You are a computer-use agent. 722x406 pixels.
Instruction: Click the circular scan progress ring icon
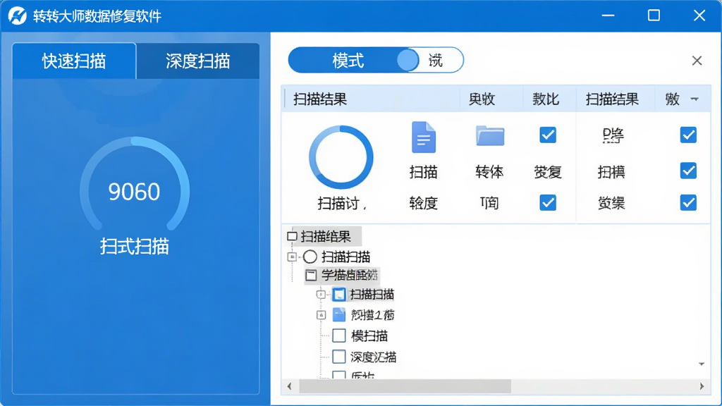341,157
